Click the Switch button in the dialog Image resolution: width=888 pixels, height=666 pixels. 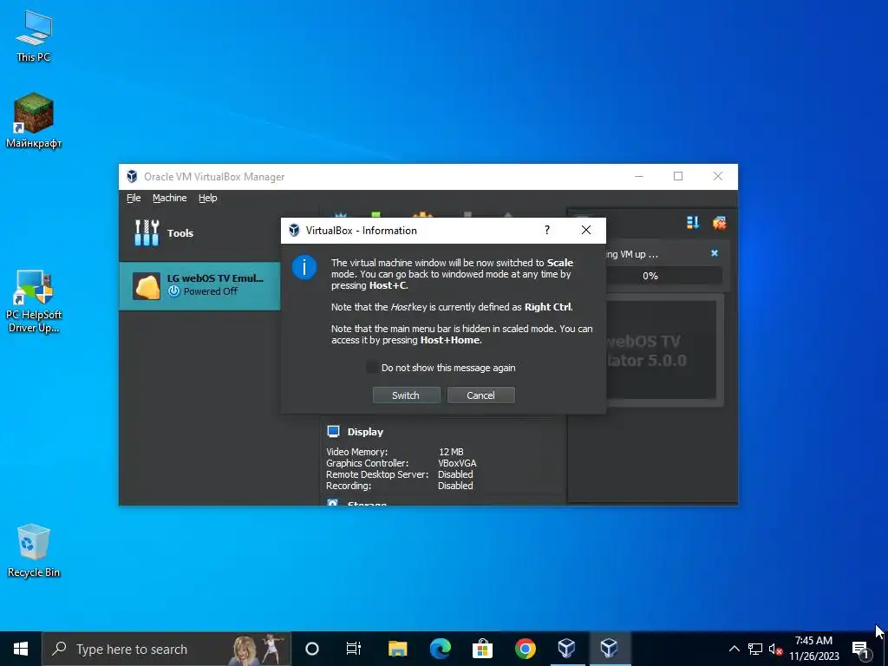click(x=406, y=395)
